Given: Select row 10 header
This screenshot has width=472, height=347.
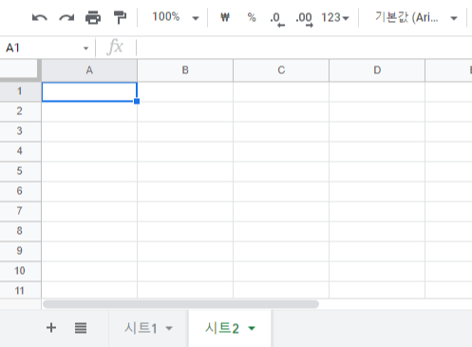Looking at the screenshot, I should pos(20,271).
